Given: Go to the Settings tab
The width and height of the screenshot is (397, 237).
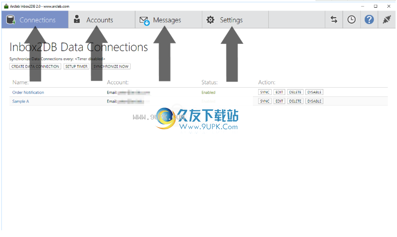Looking at the screenshot, I should coord(236,20).
